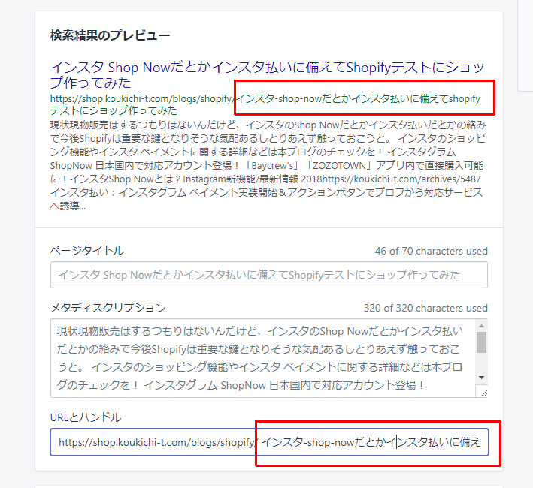Click the ページタイトル input field
Image resolution: width=533 pixels, height=488 pixels.
pos(269,275)
